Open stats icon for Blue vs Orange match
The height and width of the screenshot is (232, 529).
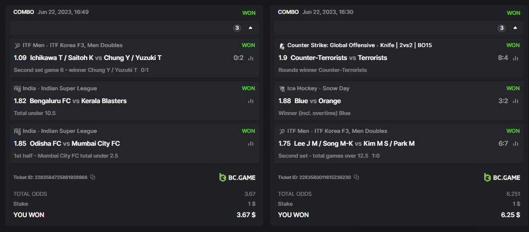click(516, 101)
